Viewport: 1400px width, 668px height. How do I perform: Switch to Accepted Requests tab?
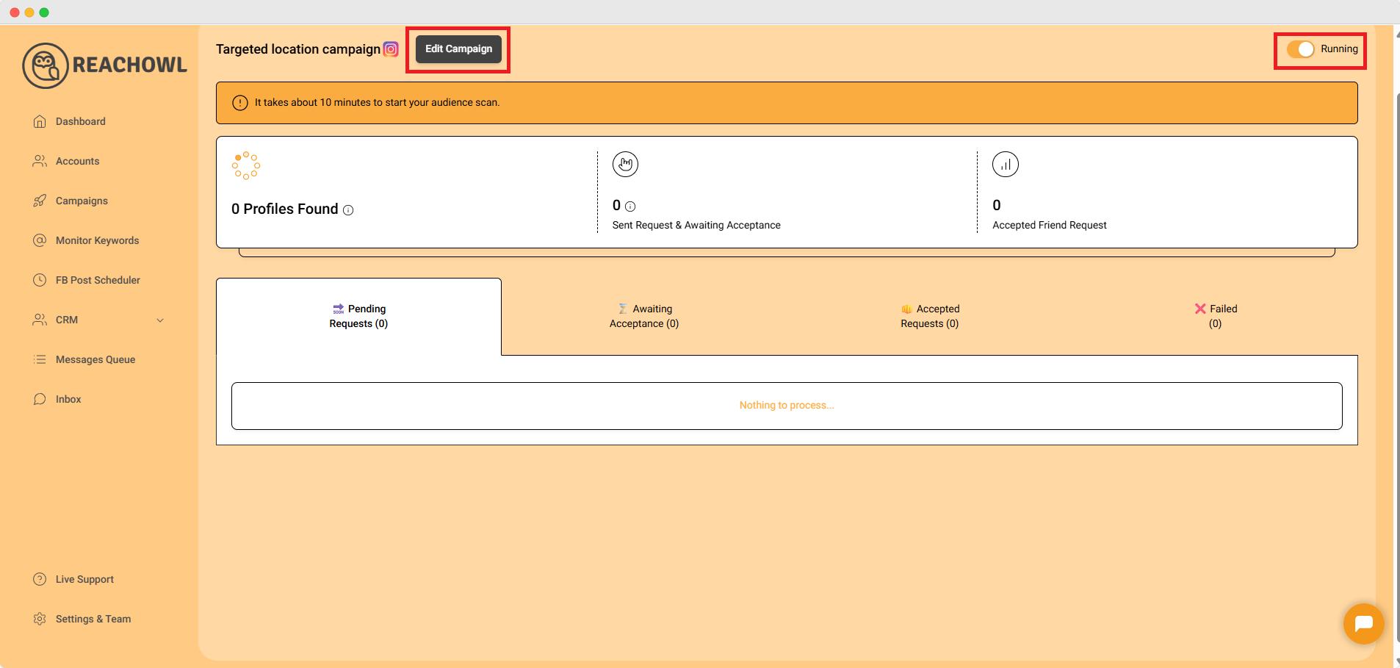[929, 316]
